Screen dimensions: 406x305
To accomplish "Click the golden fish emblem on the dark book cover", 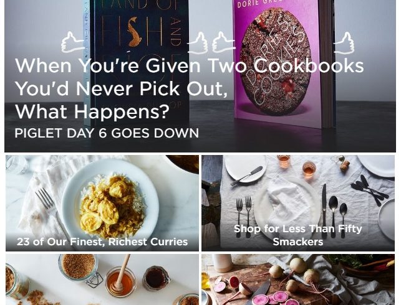I will click(135, 32).
